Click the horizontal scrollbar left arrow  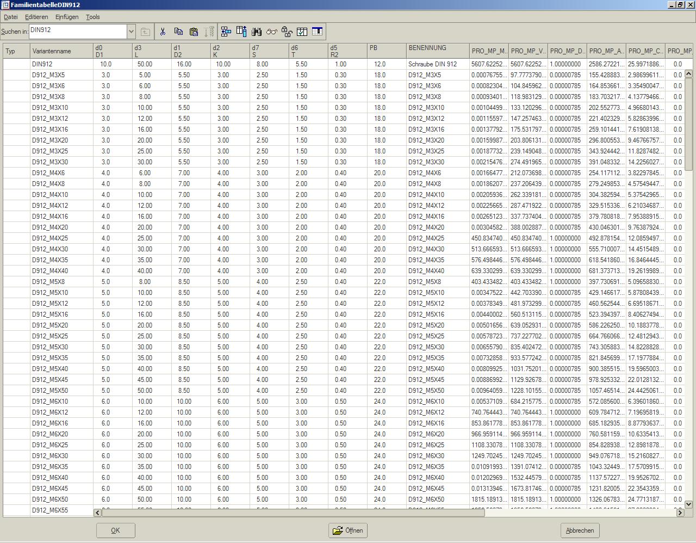pos(98,513)
